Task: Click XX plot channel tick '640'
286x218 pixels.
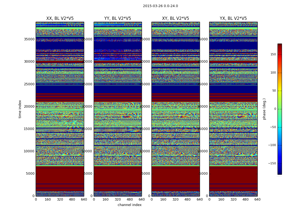Action: [x=84, y=199]
